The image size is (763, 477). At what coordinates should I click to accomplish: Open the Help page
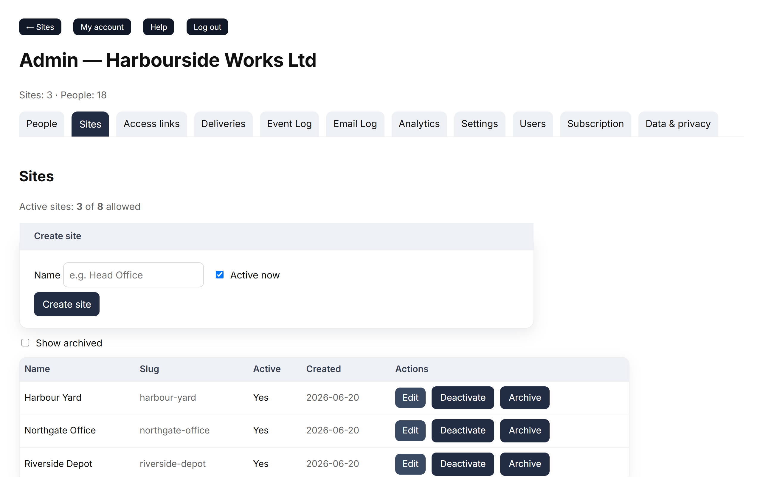(158, 27)
